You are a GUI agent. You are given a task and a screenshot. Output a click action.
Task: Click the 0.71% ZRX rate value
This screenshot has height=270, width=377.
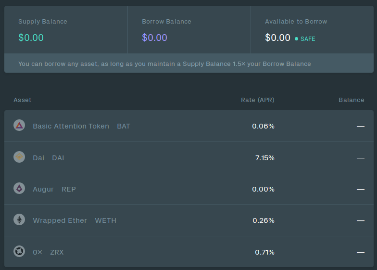coord(264,252)
